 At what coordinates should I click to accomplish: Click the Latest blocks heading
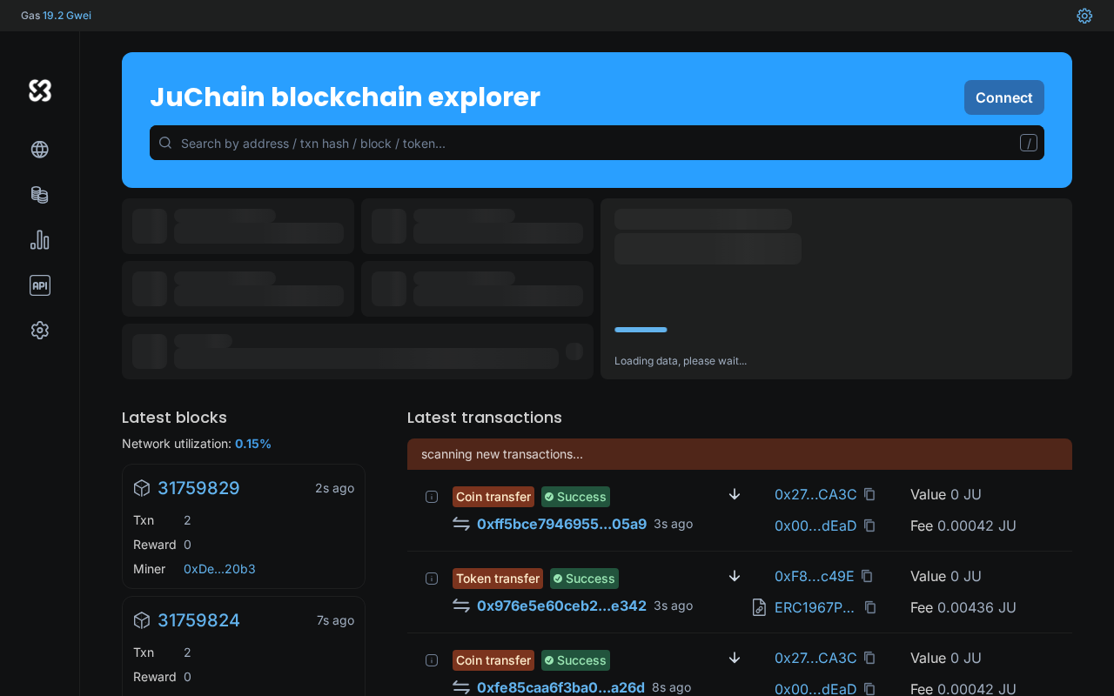click(174, 418)
